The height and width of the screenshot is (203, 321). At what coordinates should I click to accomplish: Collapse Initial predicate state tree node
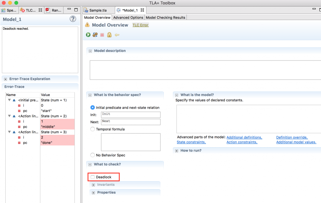point(9,100)
